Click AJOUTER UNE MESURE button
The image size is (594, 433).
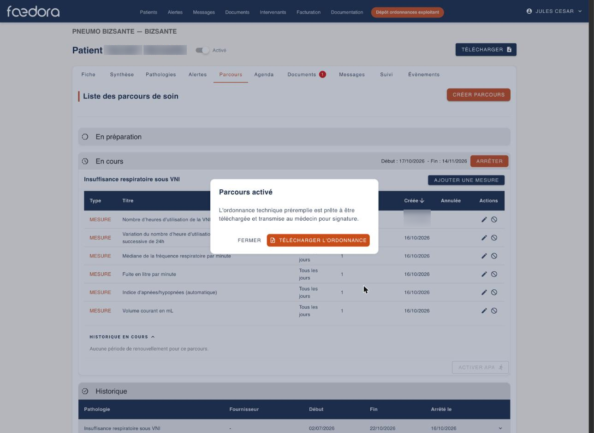tap(466, 180)
